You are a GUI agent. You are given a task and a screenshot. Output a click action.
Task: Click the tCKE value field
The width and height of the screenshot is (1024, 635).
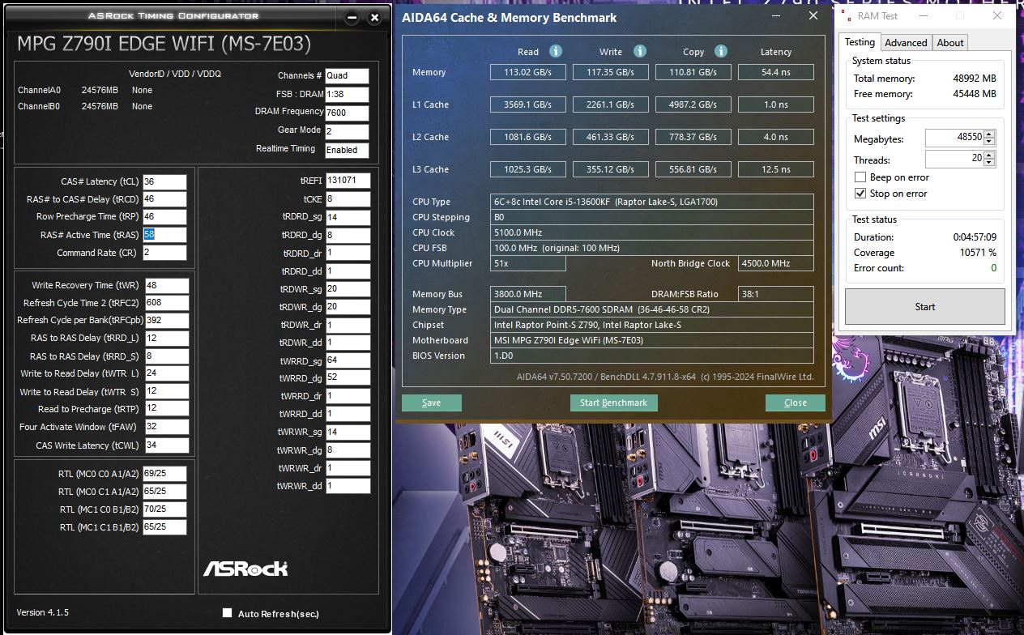(348, 199)
